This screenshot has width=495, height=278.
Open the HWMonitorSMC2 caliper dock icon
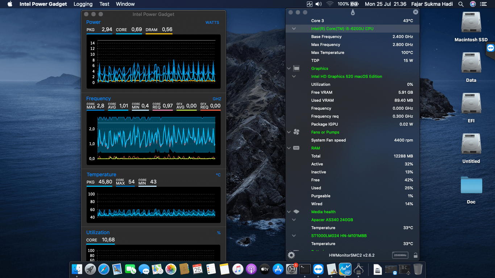pos(358,269)
